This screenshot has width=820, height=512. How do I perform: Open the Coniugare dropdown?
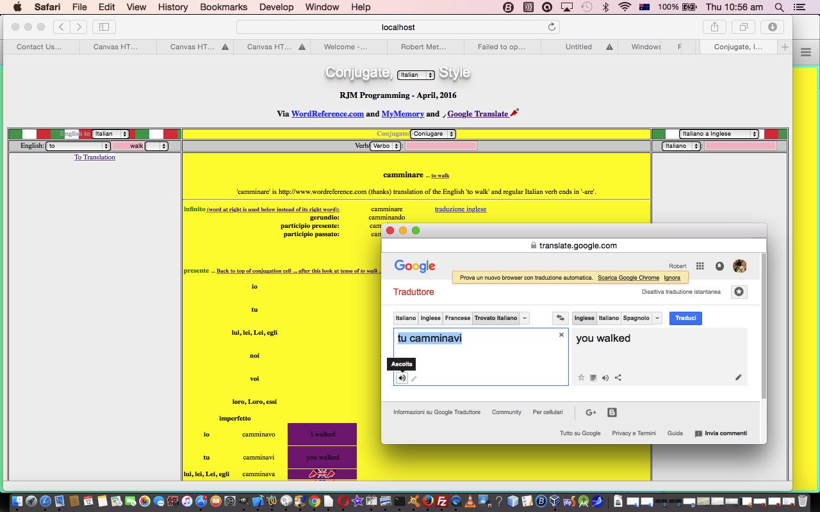[433, 134]
